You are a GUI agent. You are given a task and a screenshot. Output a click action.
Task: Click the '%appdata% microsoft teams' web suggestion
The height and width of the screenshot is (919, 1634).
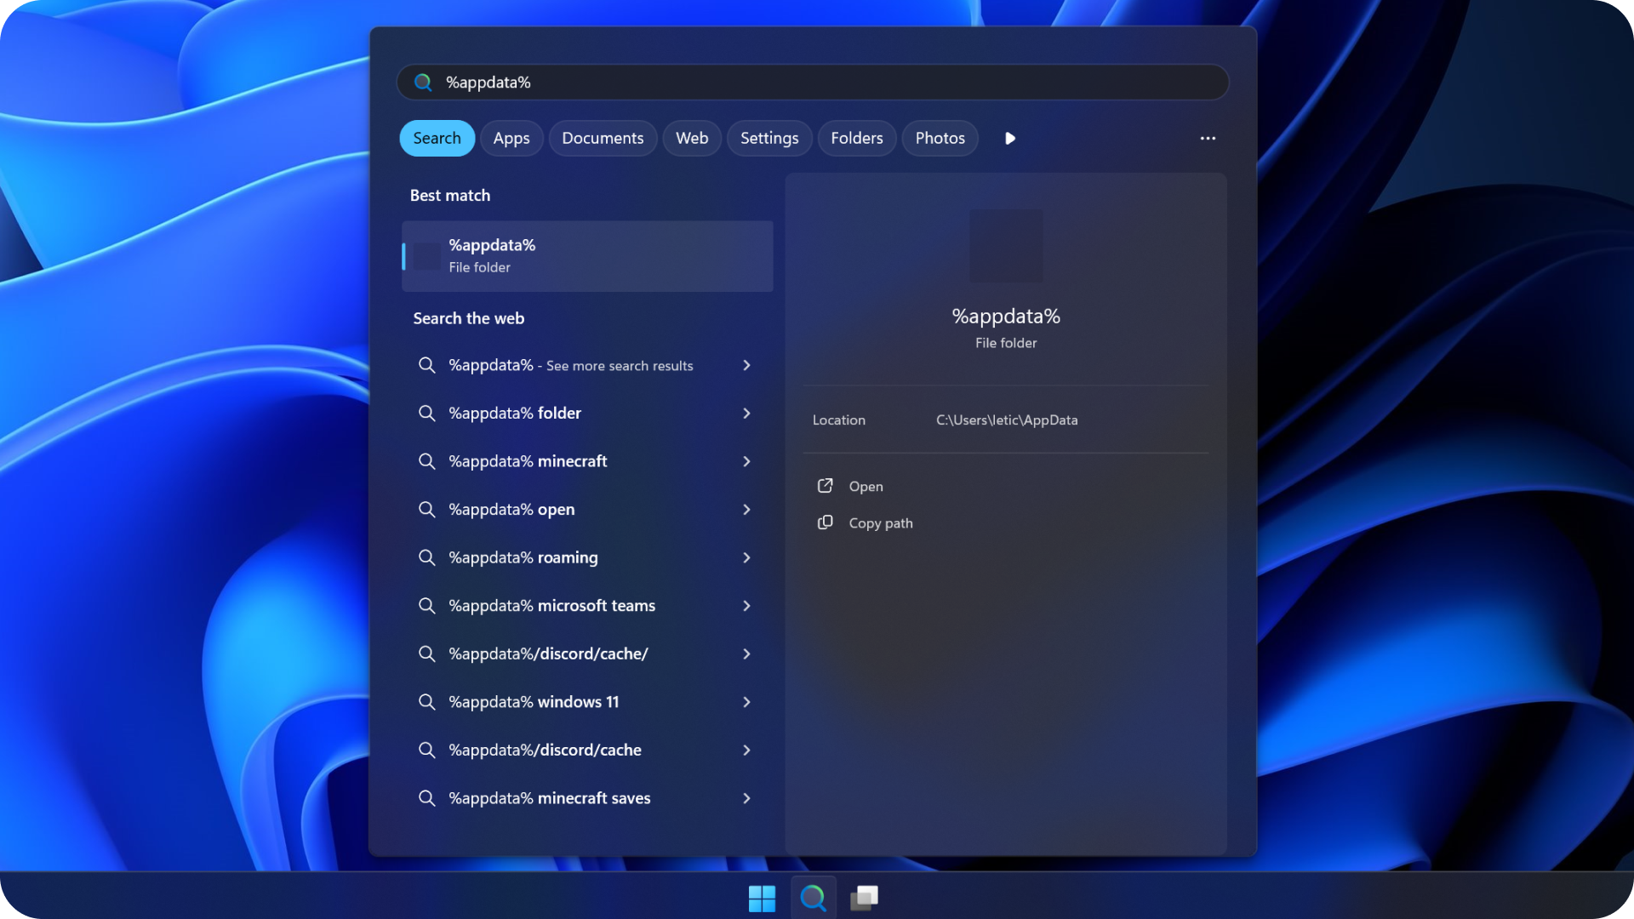point(551,606)
